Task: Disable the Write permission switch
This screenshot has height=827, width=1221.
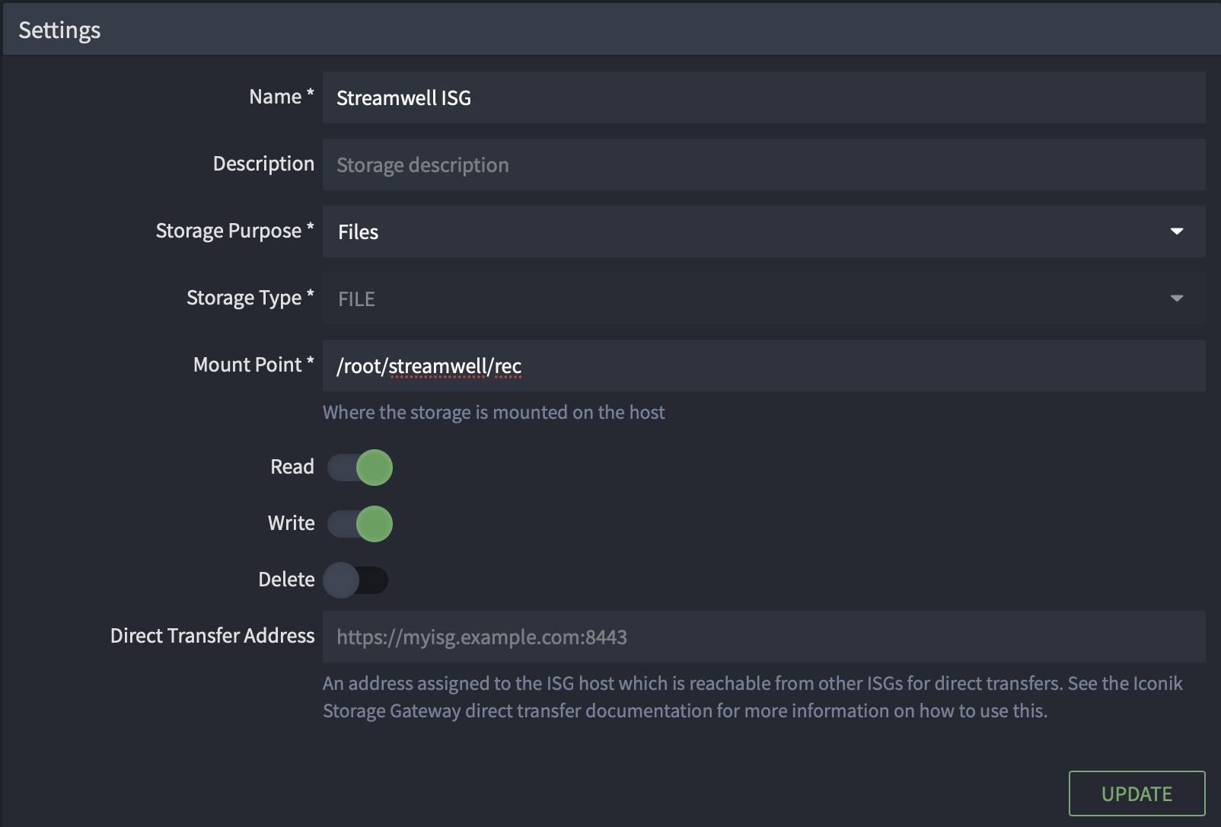Action: (360, 524)
